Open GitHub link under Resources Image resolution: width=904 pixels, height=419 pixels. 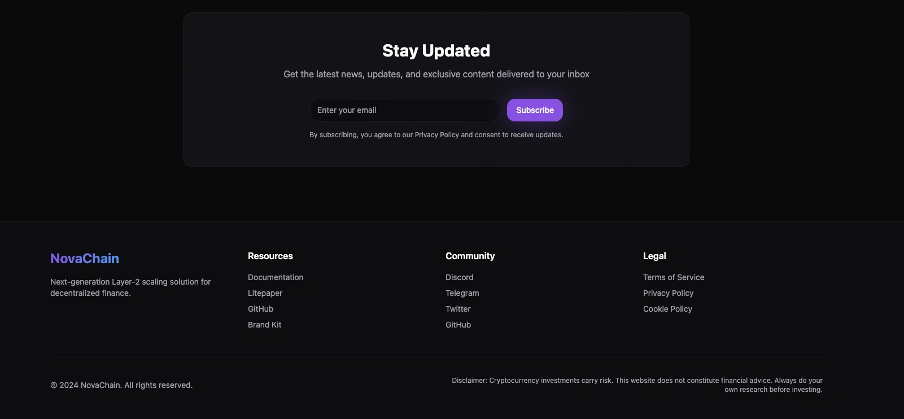coord(260,309)
